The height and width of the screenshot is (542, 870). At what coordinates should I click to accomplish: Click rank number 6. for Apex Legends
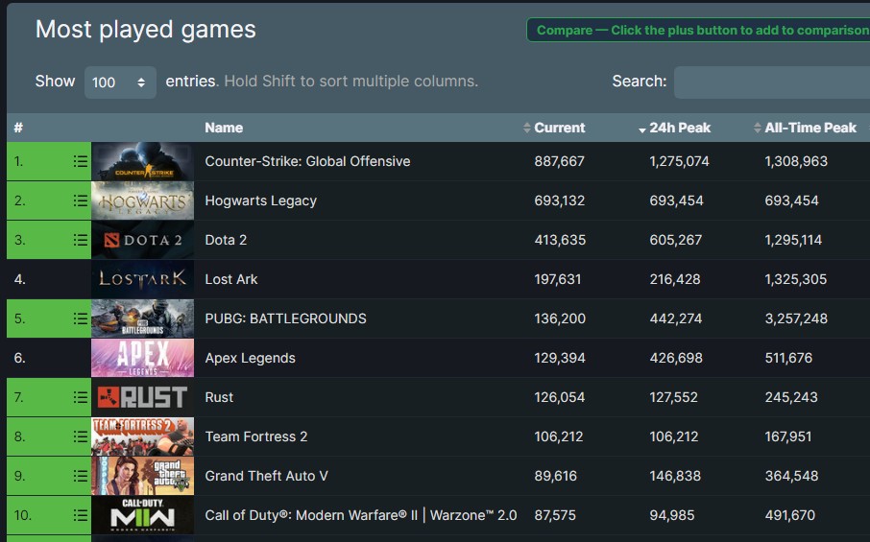pos(20,358)
